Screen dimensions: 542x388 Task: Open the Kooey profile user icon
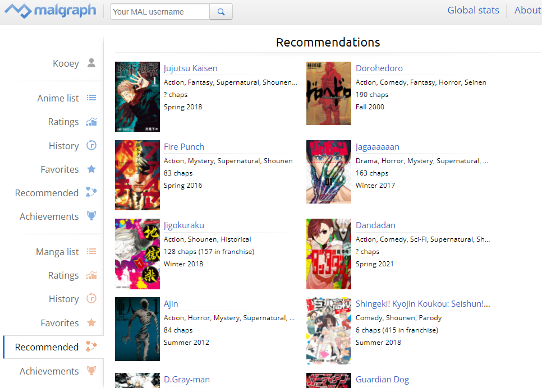click(x=91, y=63)
